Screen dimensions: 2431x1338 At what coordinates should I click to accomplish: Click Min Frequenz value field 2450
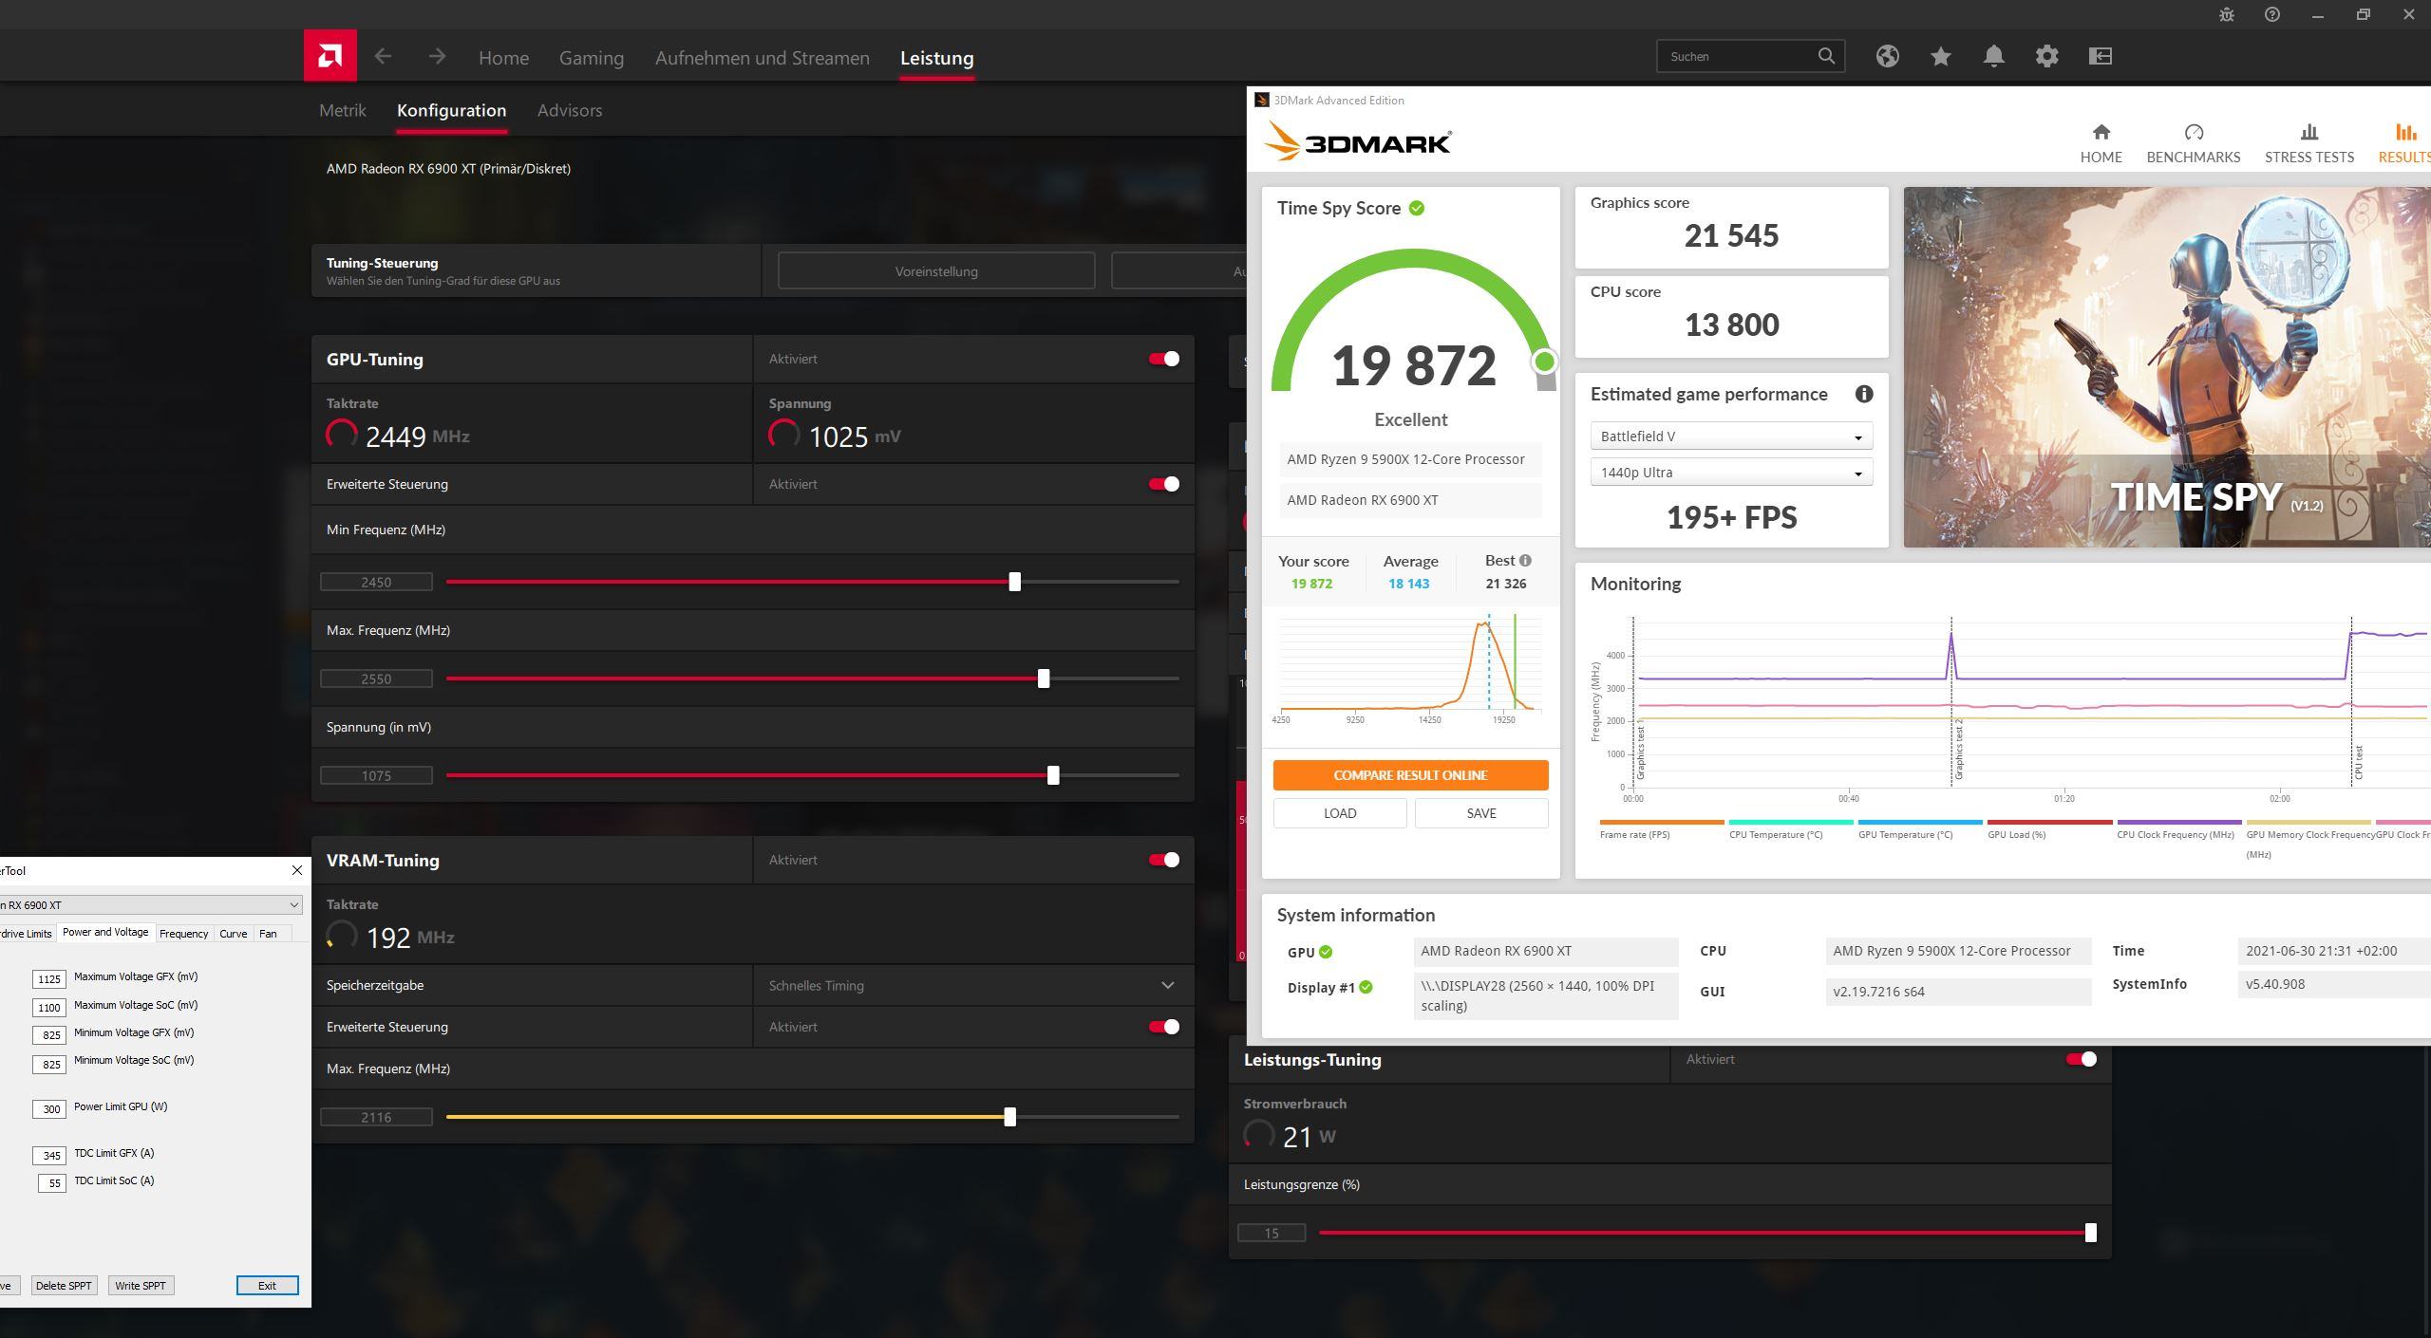coord(376,582)
